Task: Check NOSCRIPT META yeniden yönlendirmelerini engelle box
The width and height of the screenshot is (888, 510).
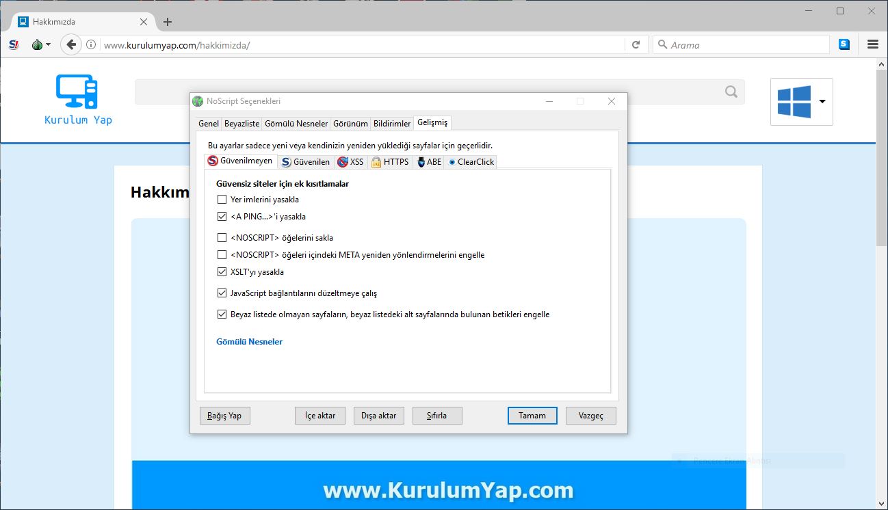Action: coord(222,255)
